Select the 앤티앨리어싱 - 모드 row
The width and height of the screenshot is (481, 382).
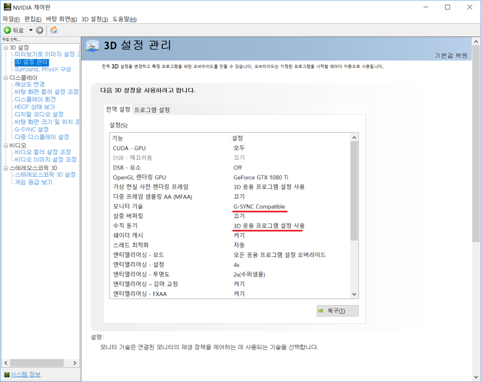(230, 255)
